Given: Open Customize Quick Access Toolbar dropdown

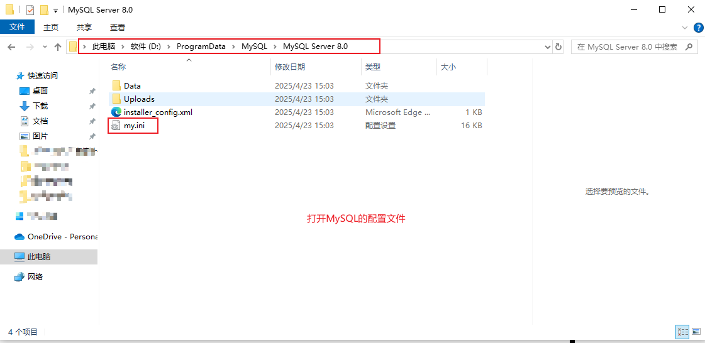Looking at the screenshot, I should pyautogui.click(x=55, y=10).
